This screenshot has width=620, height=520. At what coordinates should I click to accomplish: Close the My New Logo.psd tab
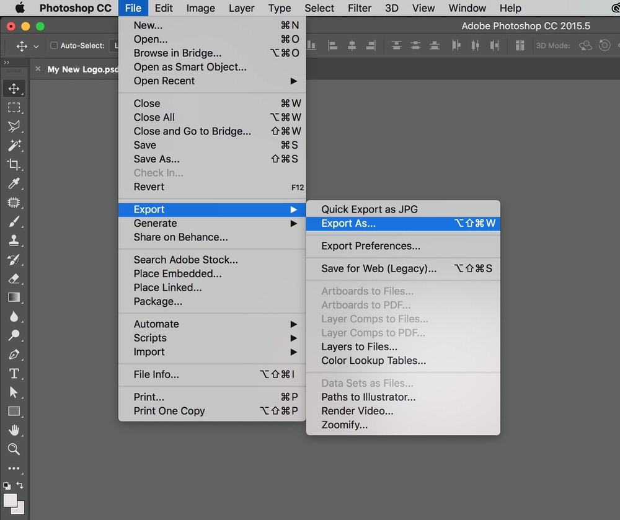pos(38,69)
